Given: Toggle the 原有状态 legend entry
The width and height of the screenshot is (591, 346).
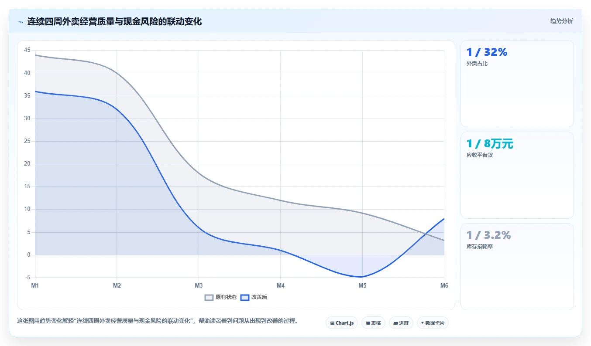Looking at the screenshot, I should tap(221, 297).
